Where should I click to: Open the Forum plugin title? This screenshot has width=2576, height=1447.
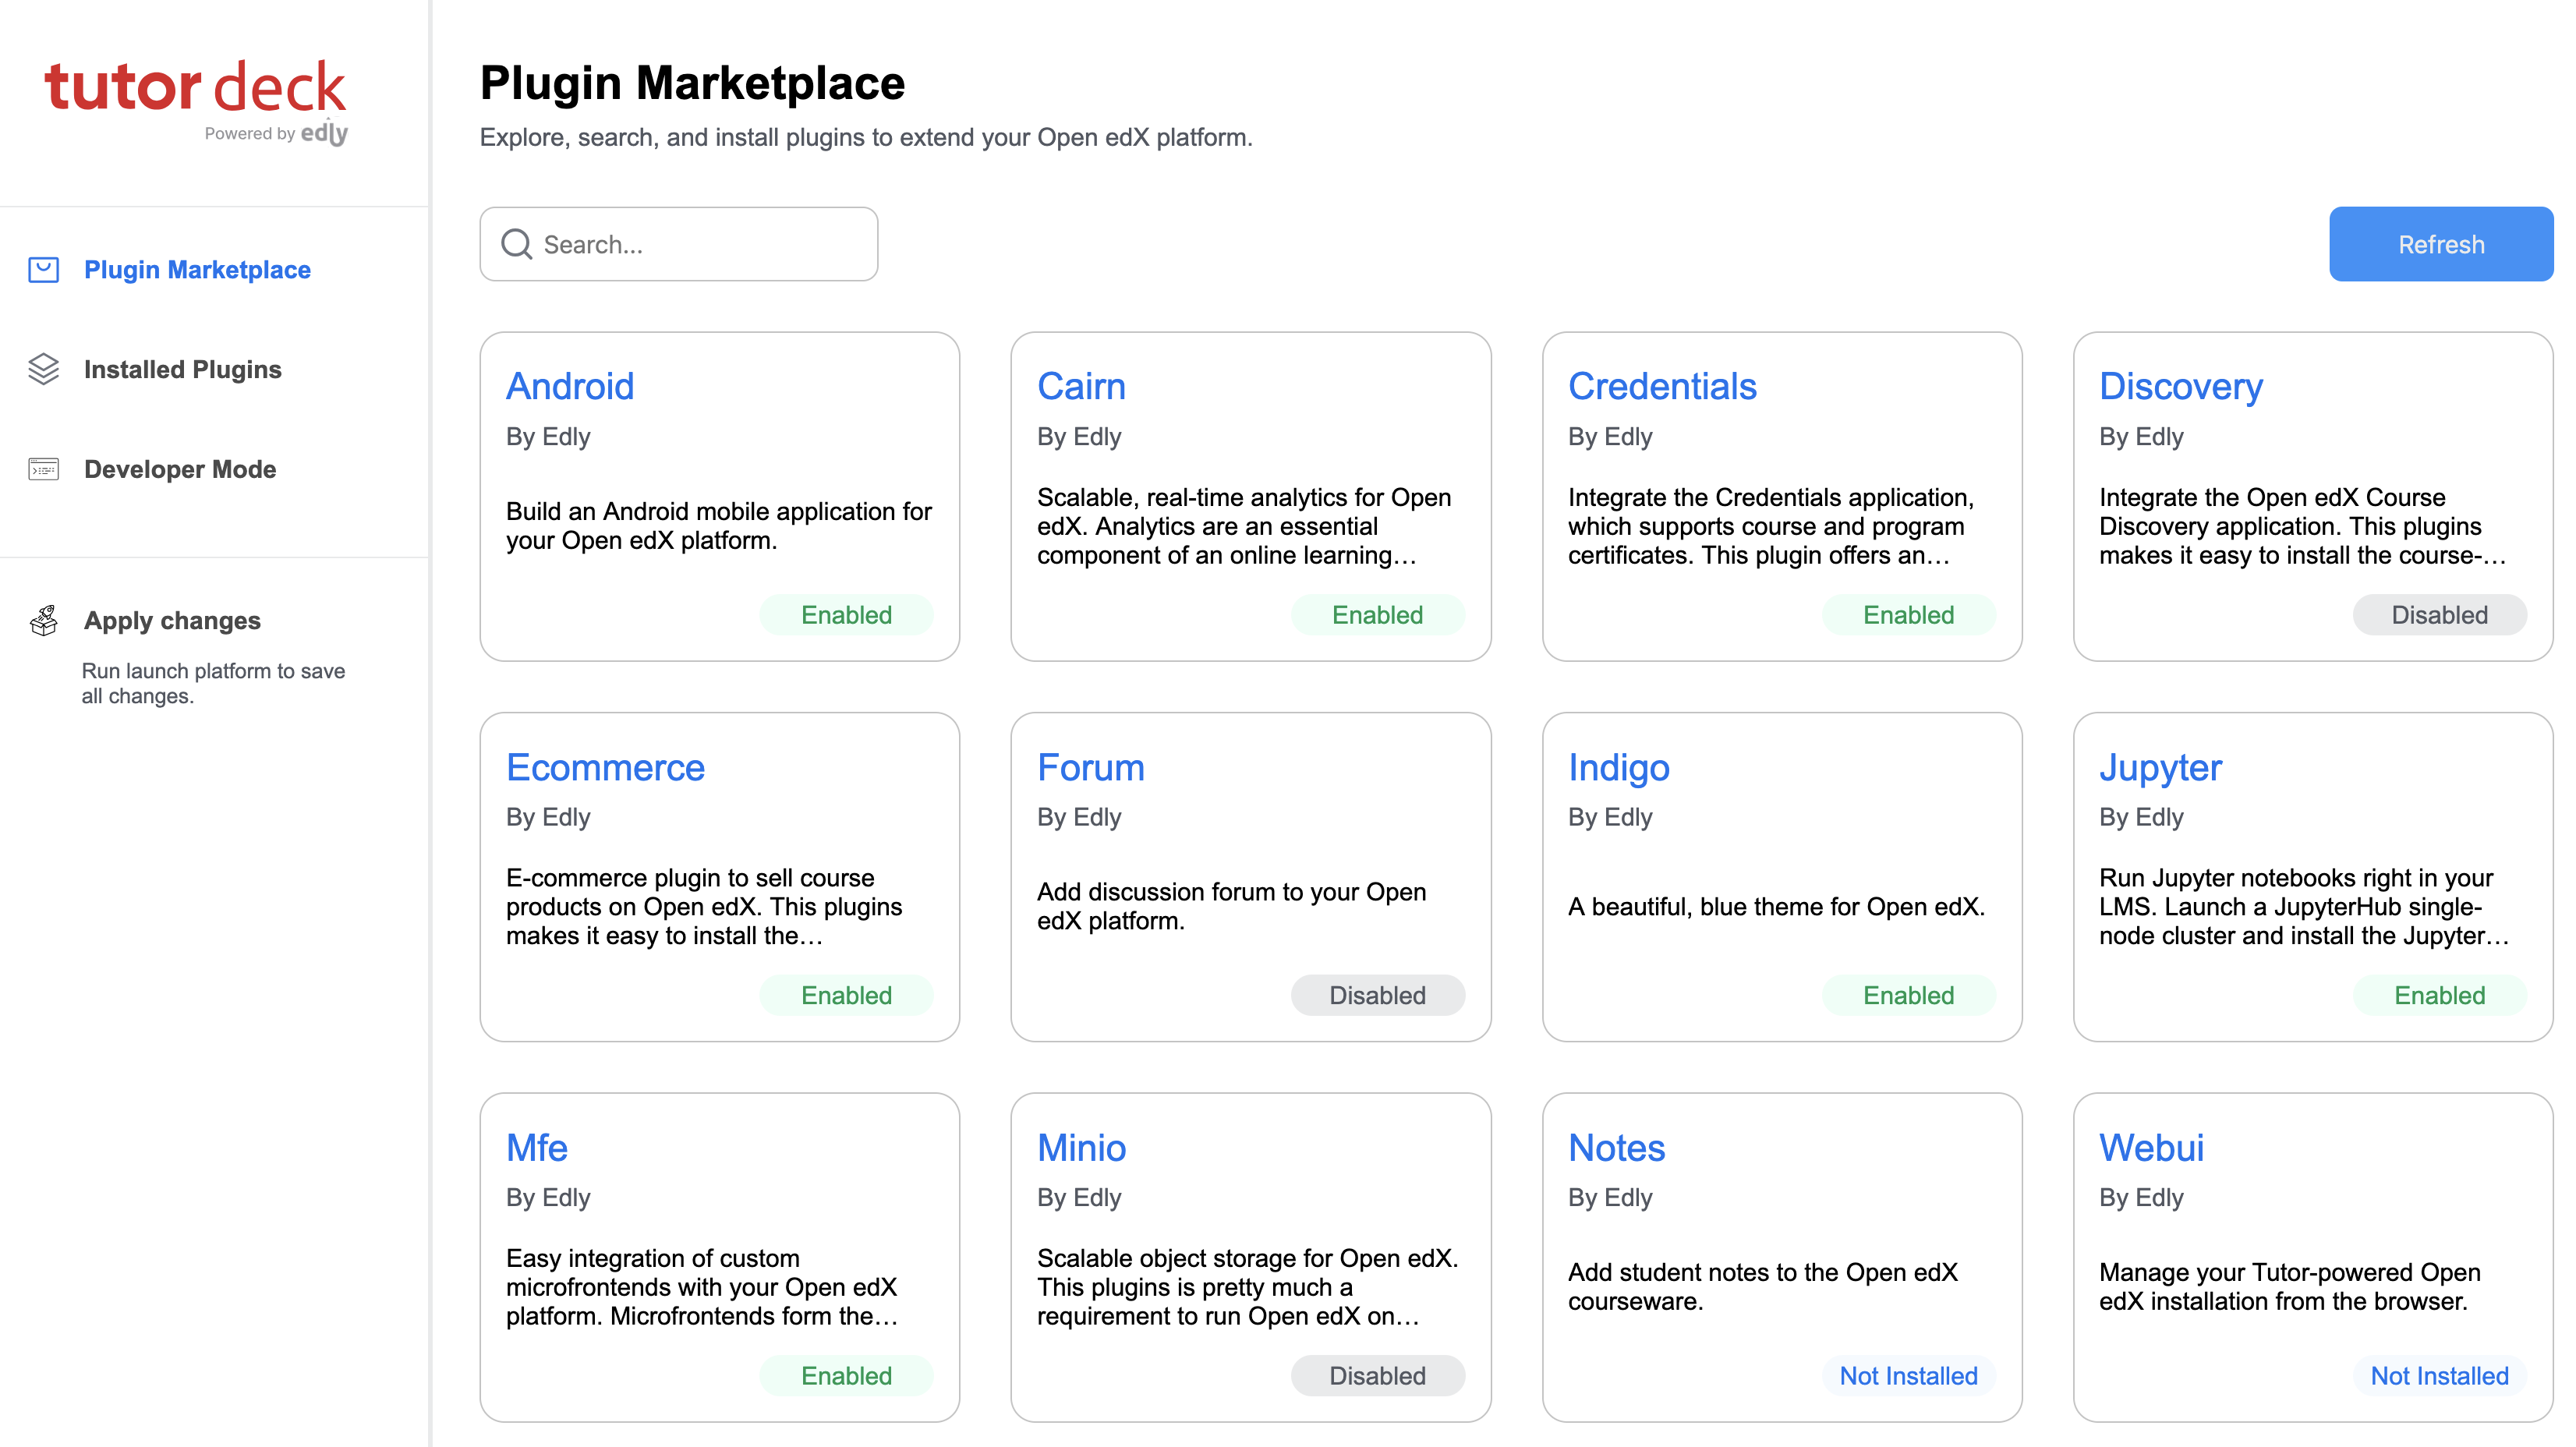(x=1091, y=767)
